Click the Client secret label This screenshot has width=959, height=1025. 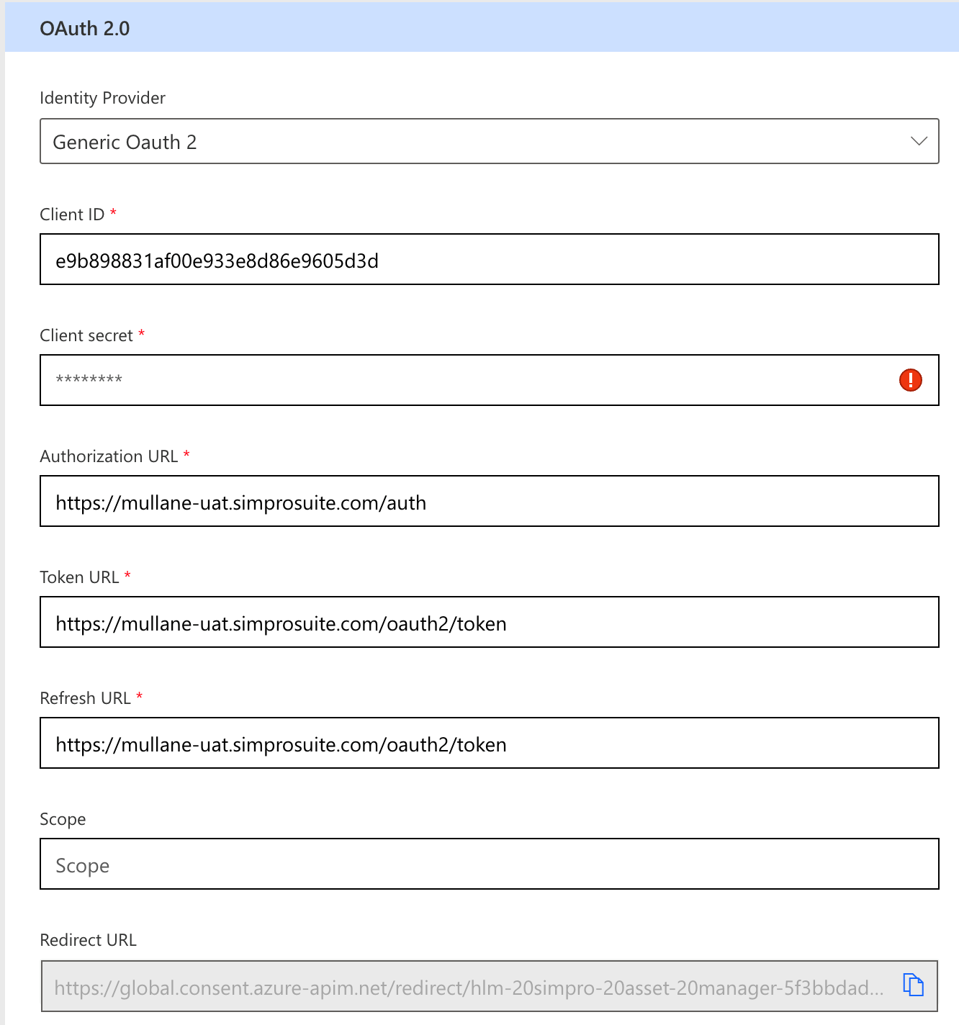click(x=86, y=335)
